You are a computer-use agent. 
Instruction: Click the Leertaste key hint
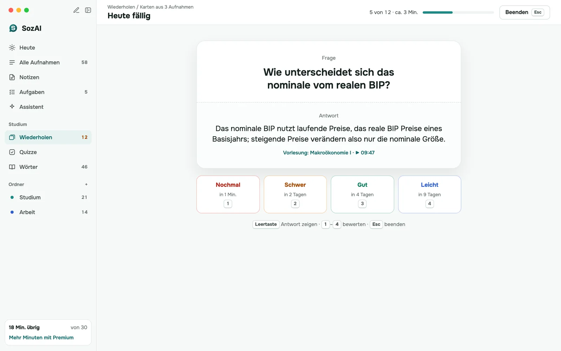coord(266,224)
